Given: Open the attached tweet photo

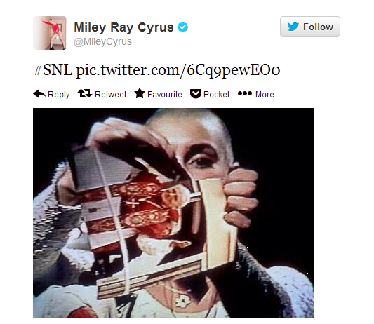Looking at the screenshot, I should [x=173, y=213].
